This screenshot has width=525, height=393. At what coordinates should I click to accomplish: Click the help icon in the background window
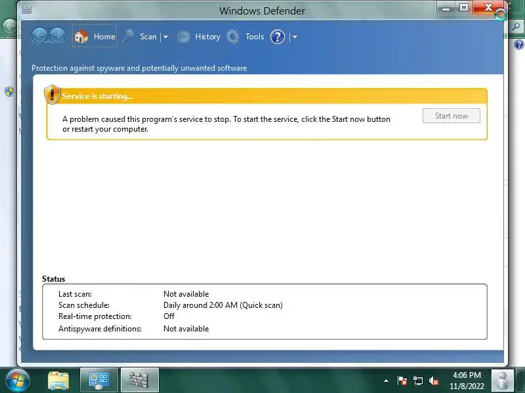pos(518,45)
